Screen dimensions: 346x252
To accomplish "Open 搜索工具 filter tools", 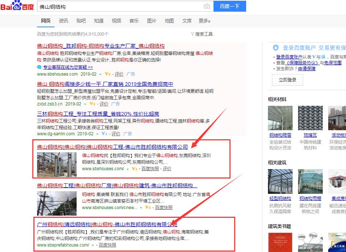I will coord(202,34).
